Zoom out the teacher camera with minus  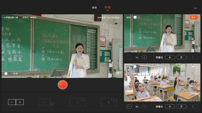(129, 58)
